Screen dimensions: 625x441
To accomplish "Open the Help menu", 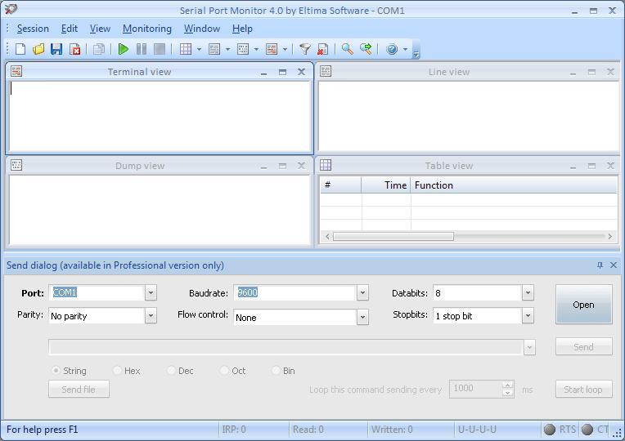I will (x=242, y=29).
